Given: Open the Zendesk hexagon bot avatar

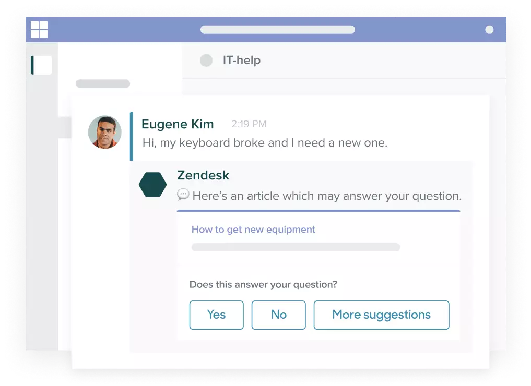Looking at the screenshot, I should point(153,185).
